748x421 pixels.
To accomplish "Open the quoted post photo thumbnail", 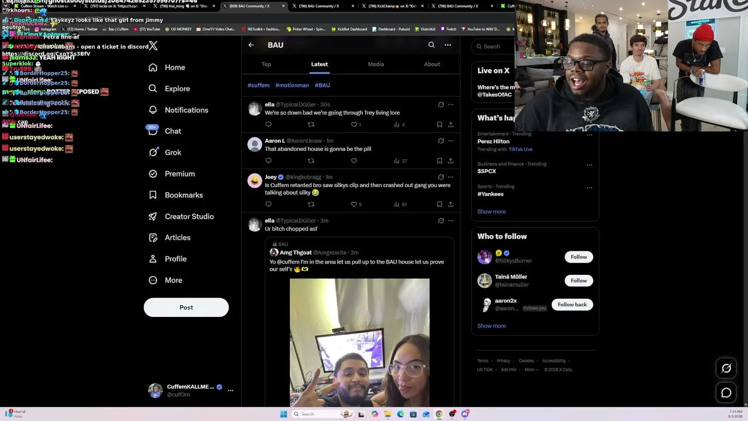I will 359,342.
